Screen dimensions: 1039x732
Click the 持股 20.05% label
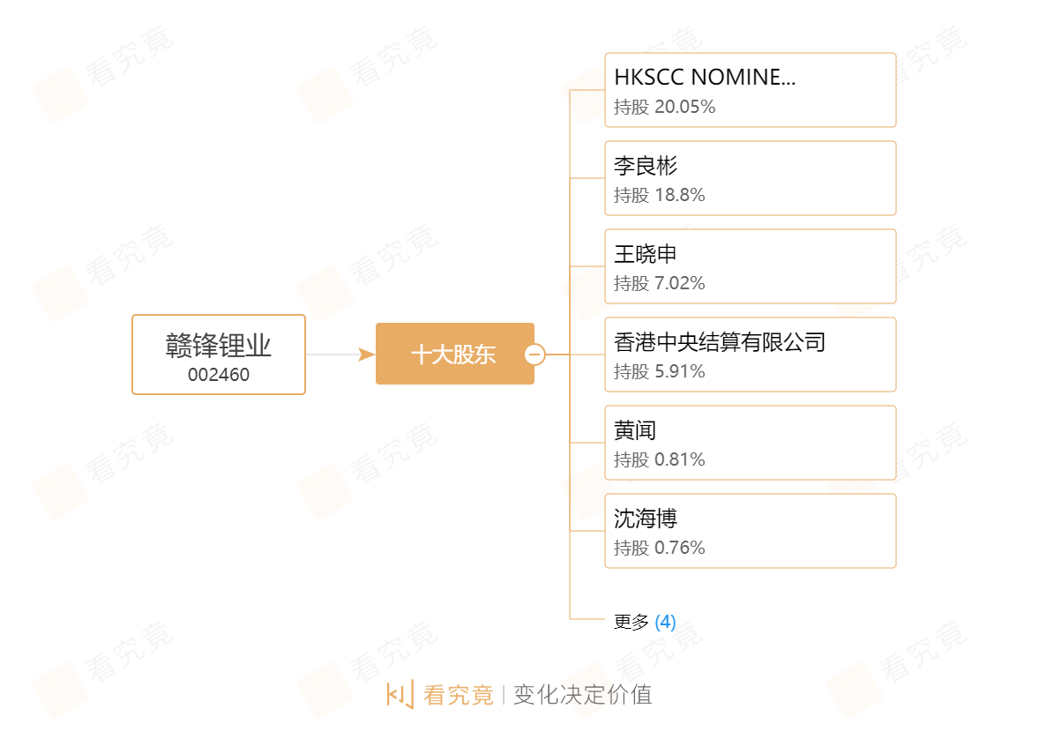[665, 107]
